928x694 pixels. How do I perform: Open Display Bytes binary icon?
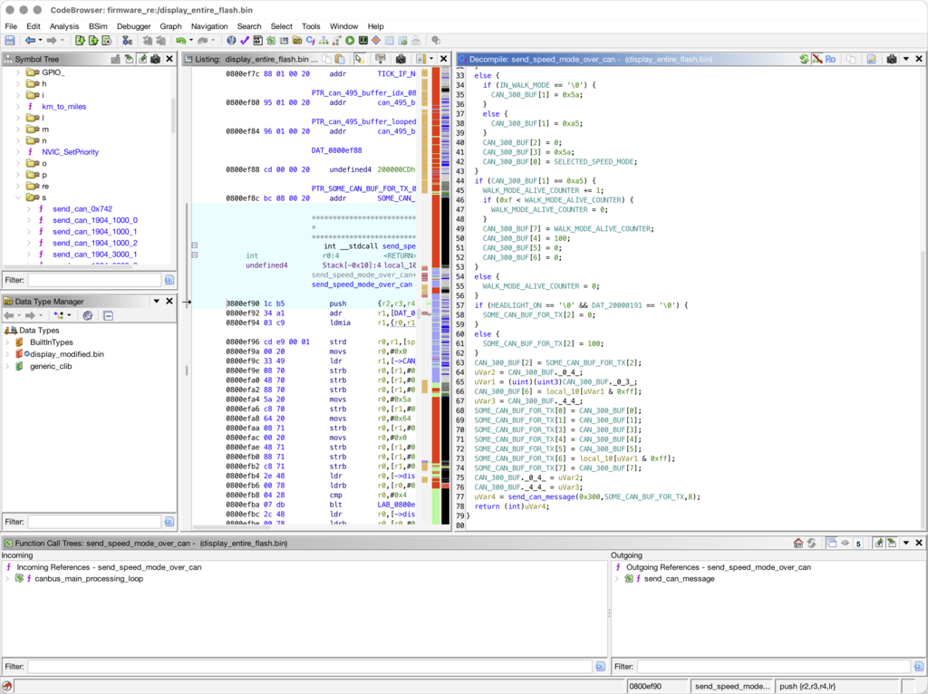click(x=258, y=40)
